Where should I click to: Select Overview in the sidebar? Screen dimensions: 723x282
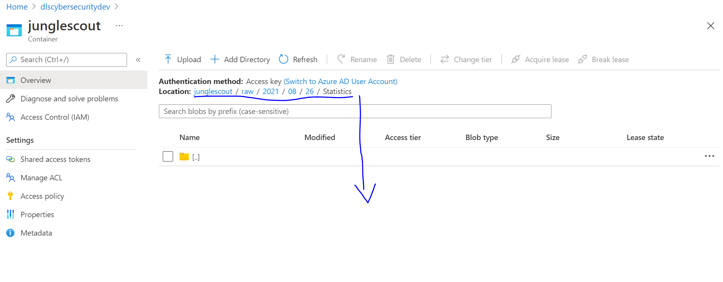coord(36,80)
